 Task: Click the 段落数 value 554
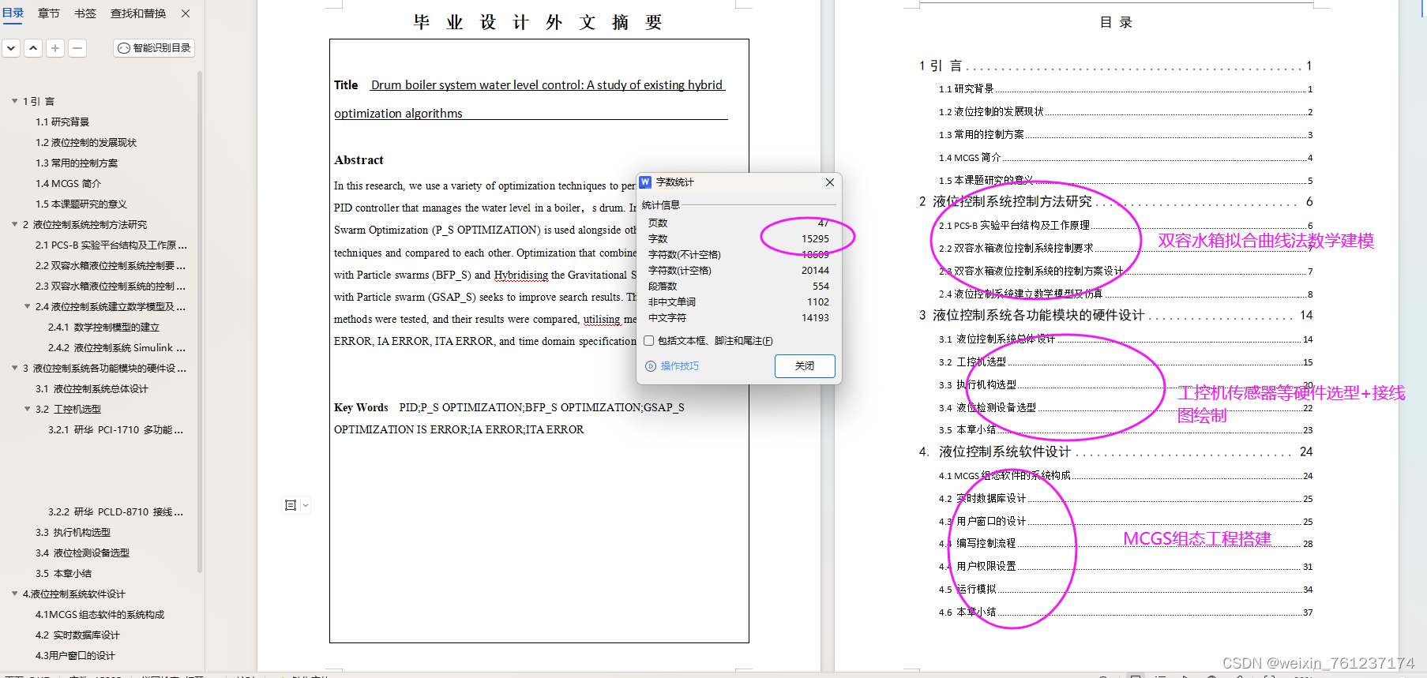[x=821, y=286]
